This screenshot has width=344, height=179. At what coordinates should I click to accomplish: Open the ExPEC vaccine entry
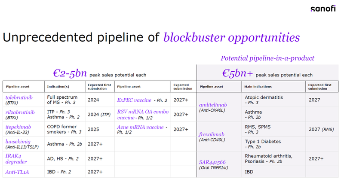click(135, 100)
